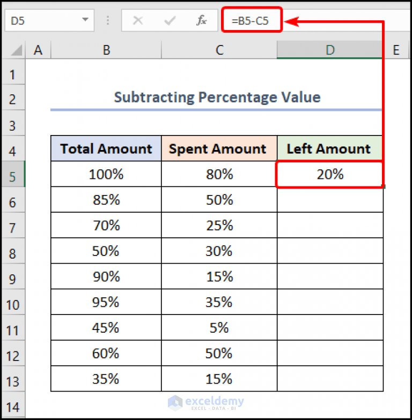Select column C header
Image resolution: width=412 pixels, height=420 pixels.
point(219,50)
